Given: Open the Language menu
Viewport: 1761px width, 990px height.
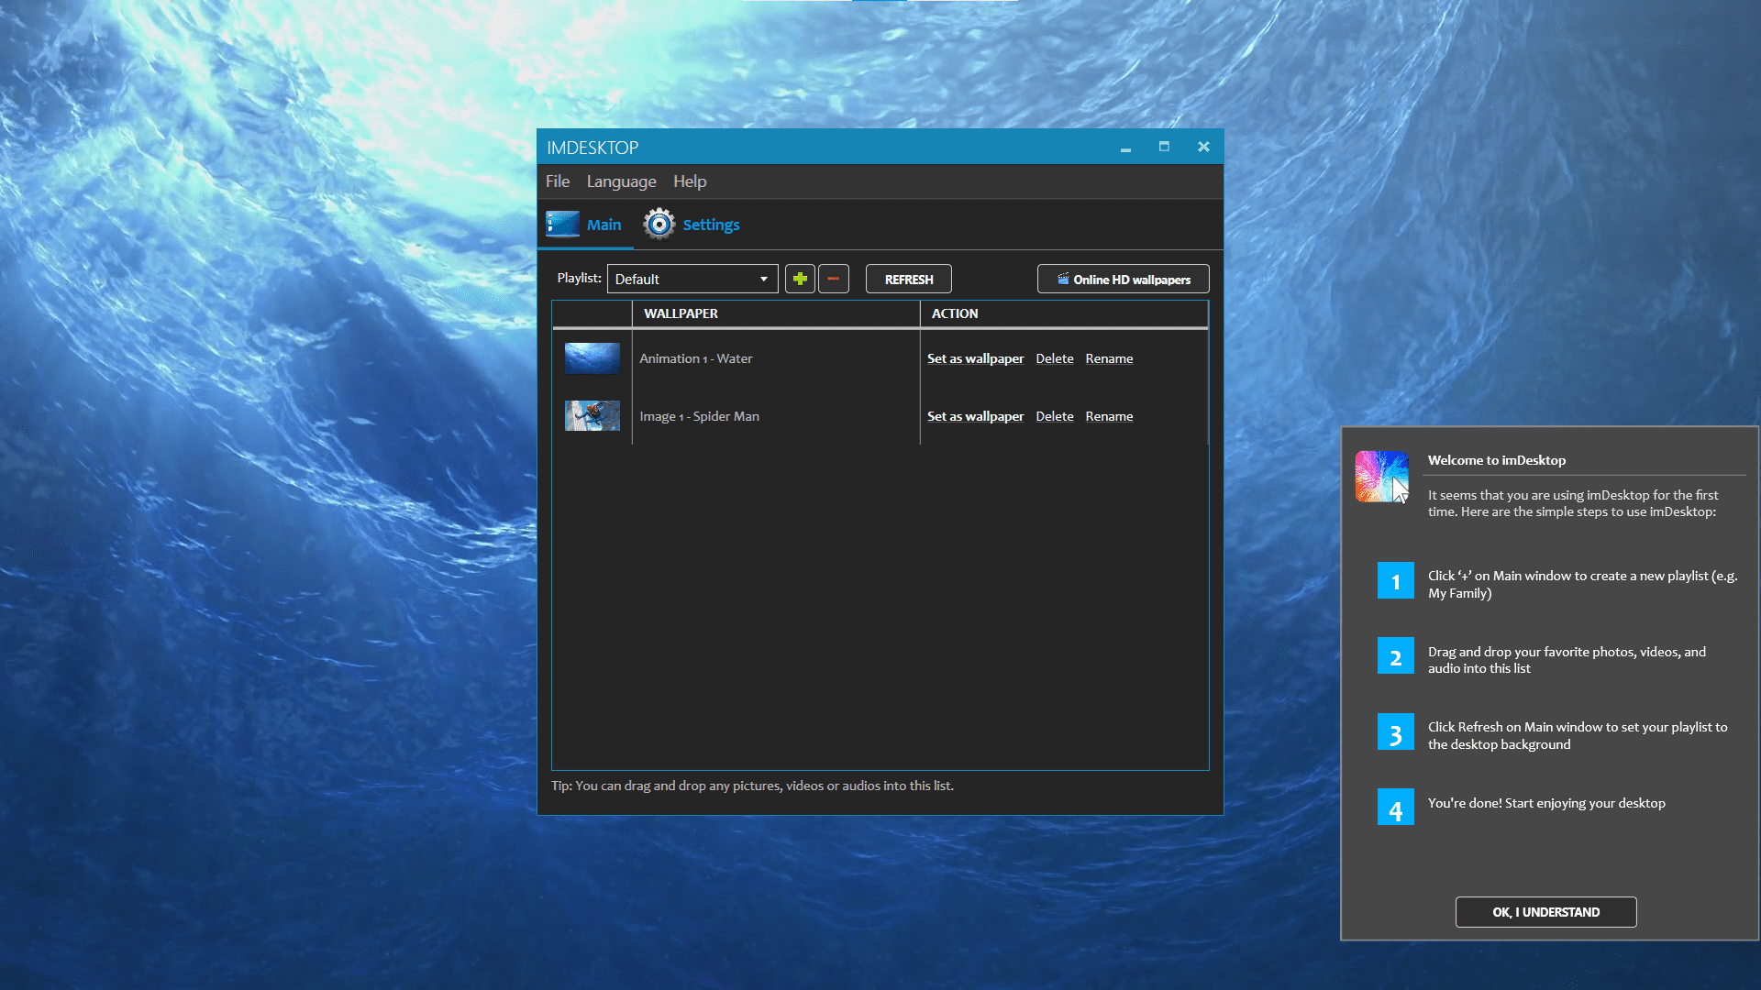Looking at the screenshot, I should pos(621,181).
